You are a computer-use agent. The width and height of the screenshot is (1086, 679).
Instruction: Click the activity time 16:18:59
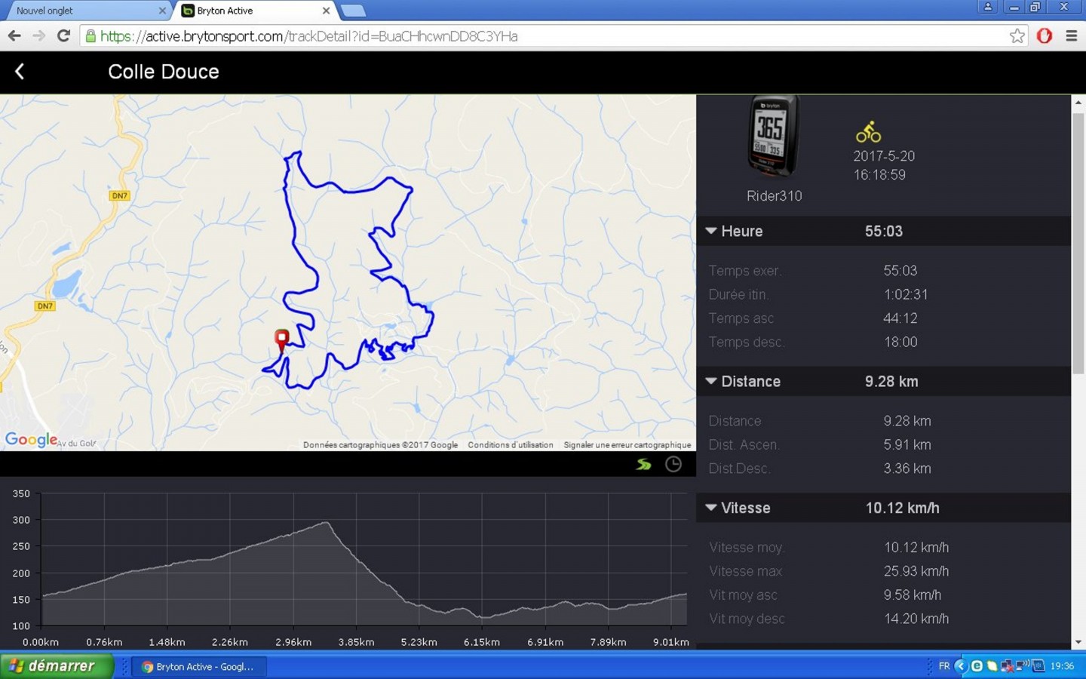click(x=879, y=175)
